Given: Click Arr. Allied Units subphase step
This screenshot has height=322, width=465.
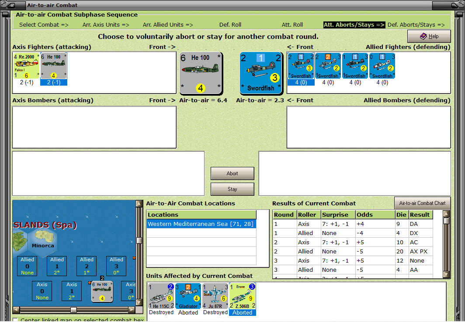Looking at the screenshot, I should (x=168, y=24).
